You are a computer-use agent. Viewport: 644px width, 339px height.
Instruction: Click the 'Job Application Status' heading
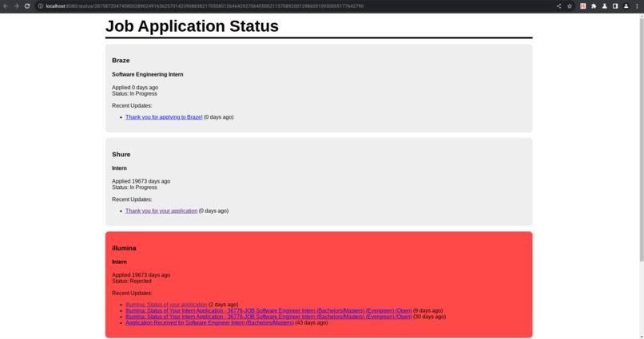(x=192, y=26)
